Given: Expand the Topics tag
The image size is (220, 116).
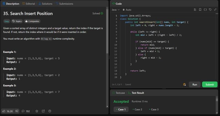Looking at the screenshot, I should point(17,21).
